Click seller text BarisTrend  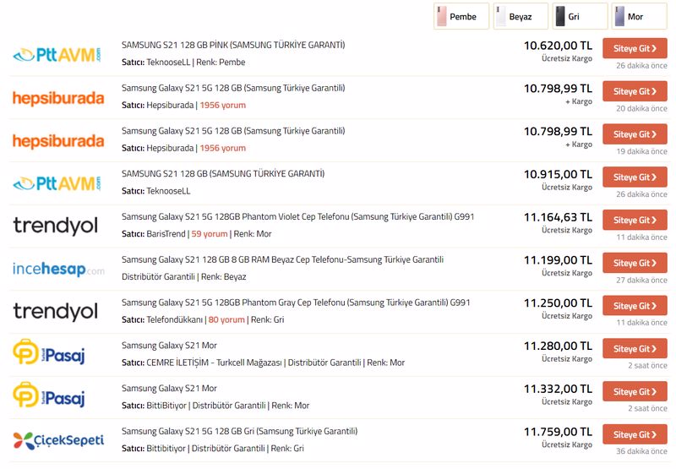click(x=166, y=233)
